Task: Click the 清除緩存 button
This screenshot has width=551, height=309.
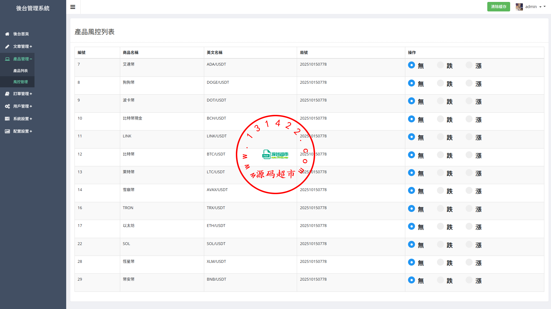Action: coord(498,7)
